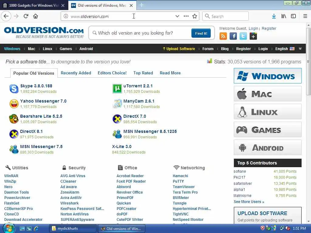Select Windows in the black nav bar

coord(12,49)
